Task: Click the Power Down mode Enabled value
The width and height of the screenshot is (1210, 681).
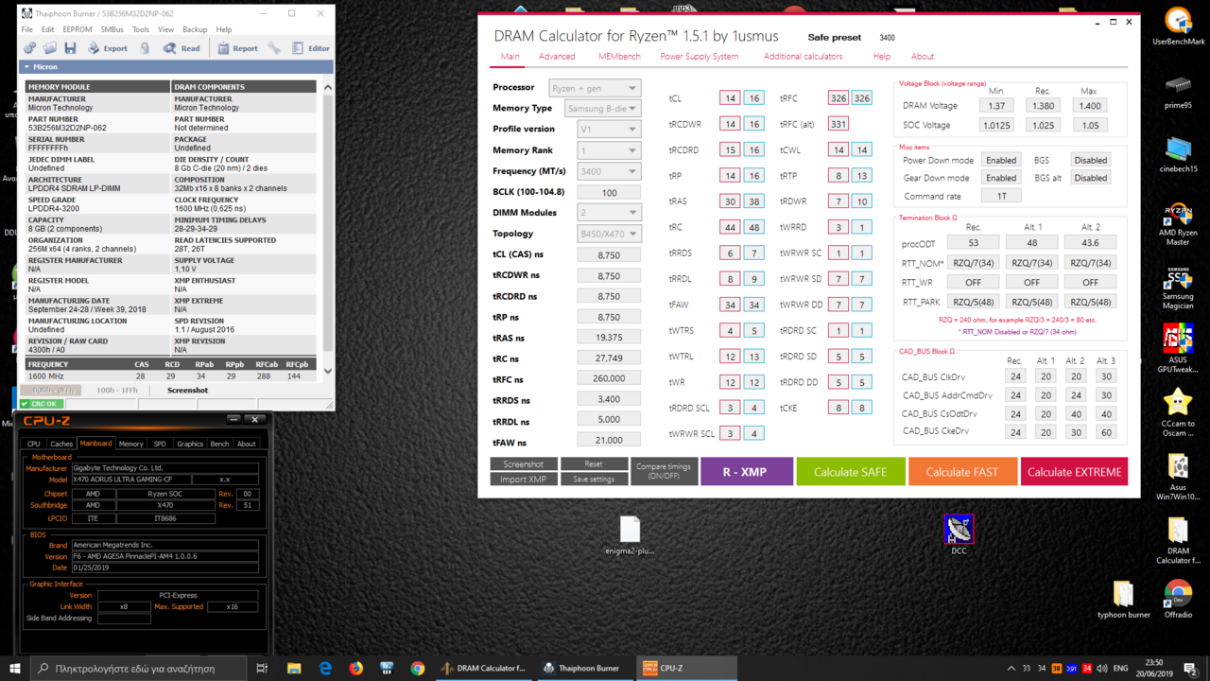Action: coord(1000,160)
